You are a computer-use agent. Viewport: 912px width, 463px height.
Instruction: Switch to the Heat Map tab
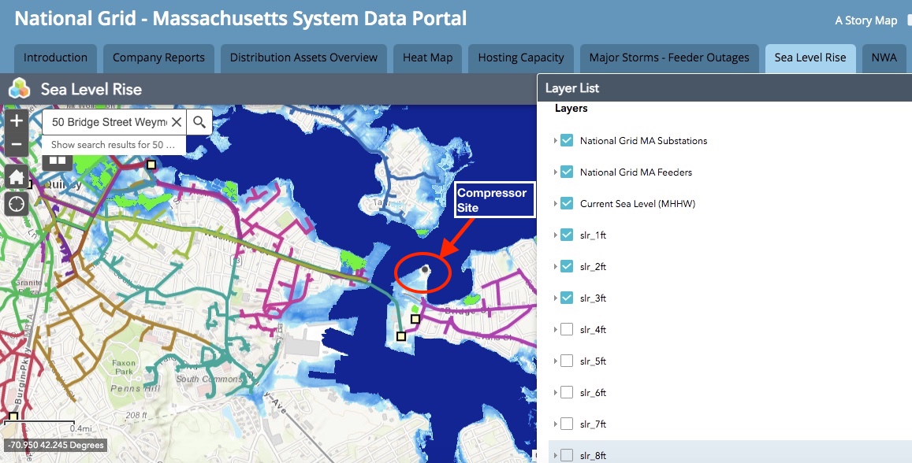427,58
